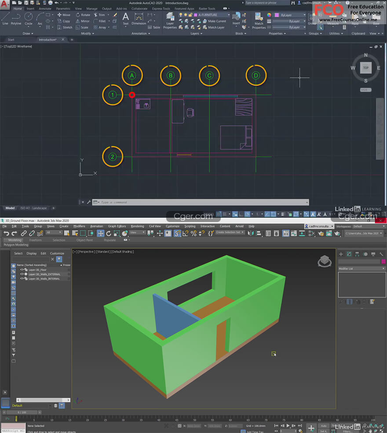
Task: Open the Create Selection Set dropdown
Action: coord(230,233)
